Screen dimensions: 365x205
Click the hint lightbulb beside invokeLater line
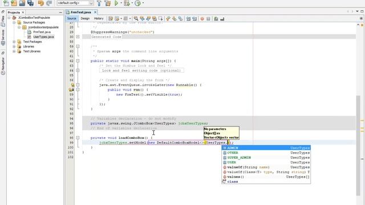(72, 85)
